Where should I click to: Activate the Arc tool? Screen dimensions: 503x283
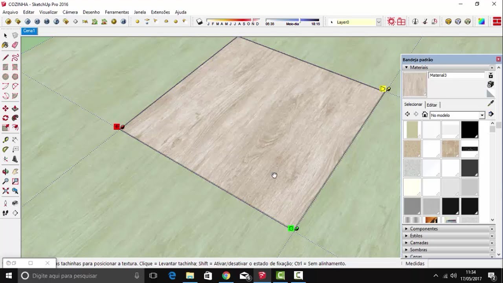(6, 86)
